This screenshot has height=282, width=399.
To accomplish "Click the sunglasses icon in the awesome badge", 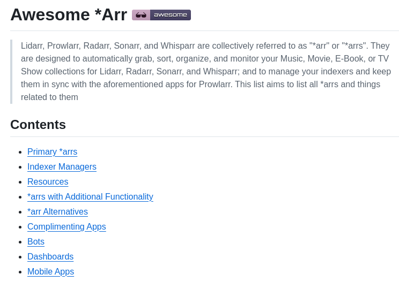I will (141, 15).
